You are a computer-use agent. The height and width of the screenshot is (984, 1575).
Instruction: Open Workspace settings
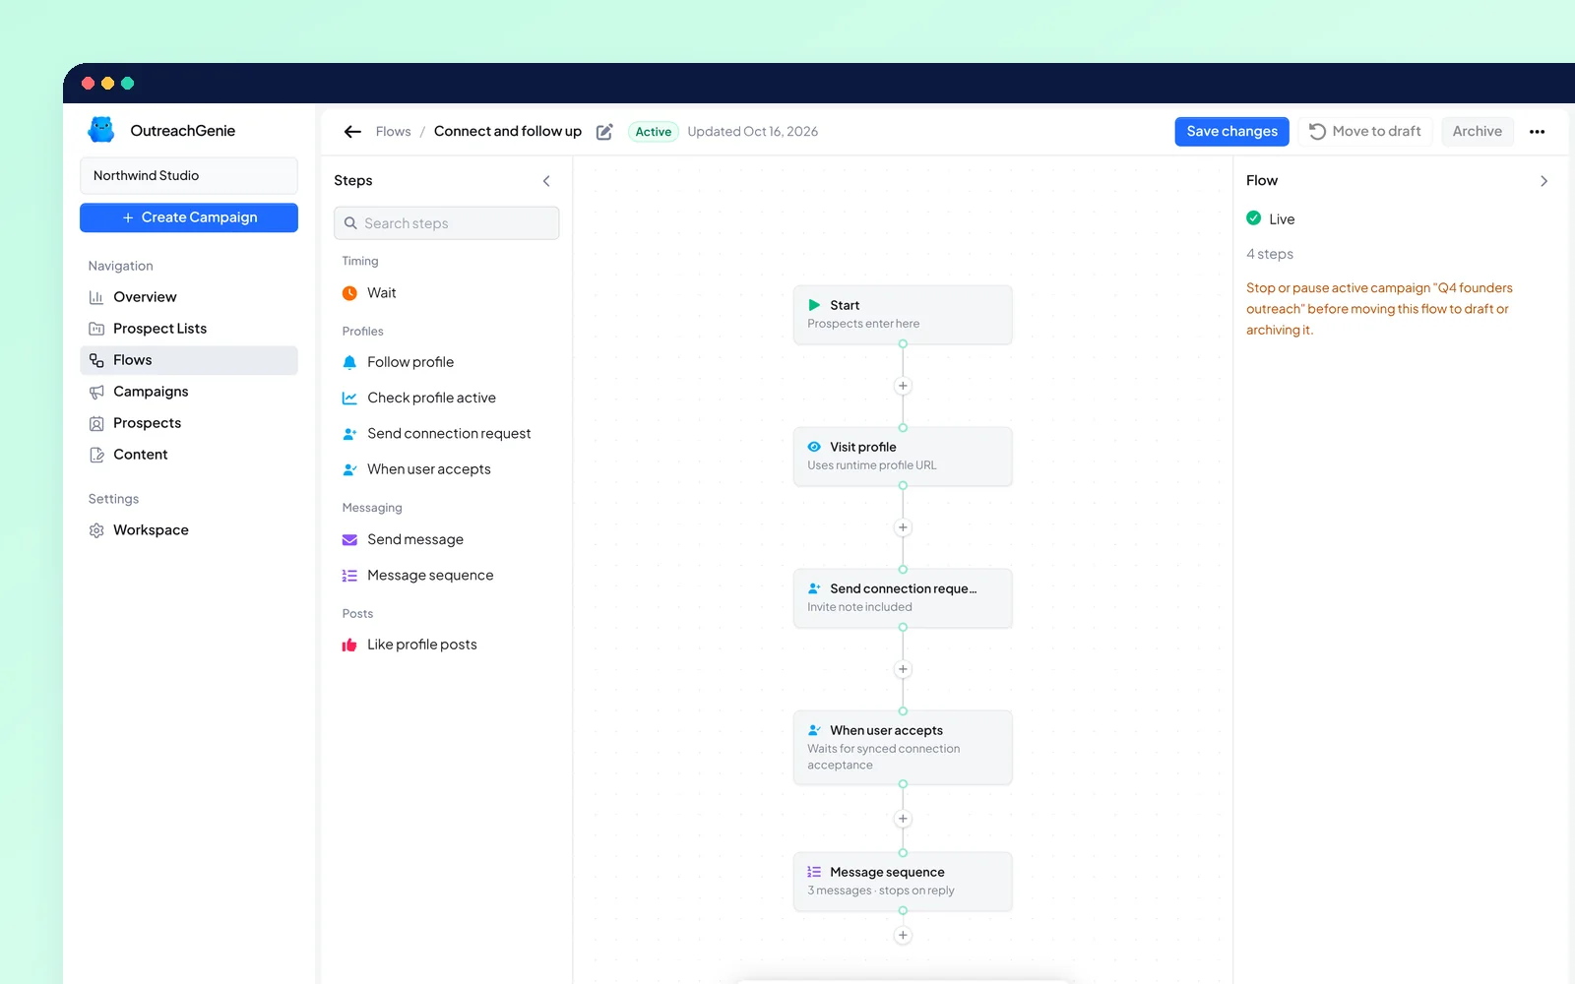[189, 530]
